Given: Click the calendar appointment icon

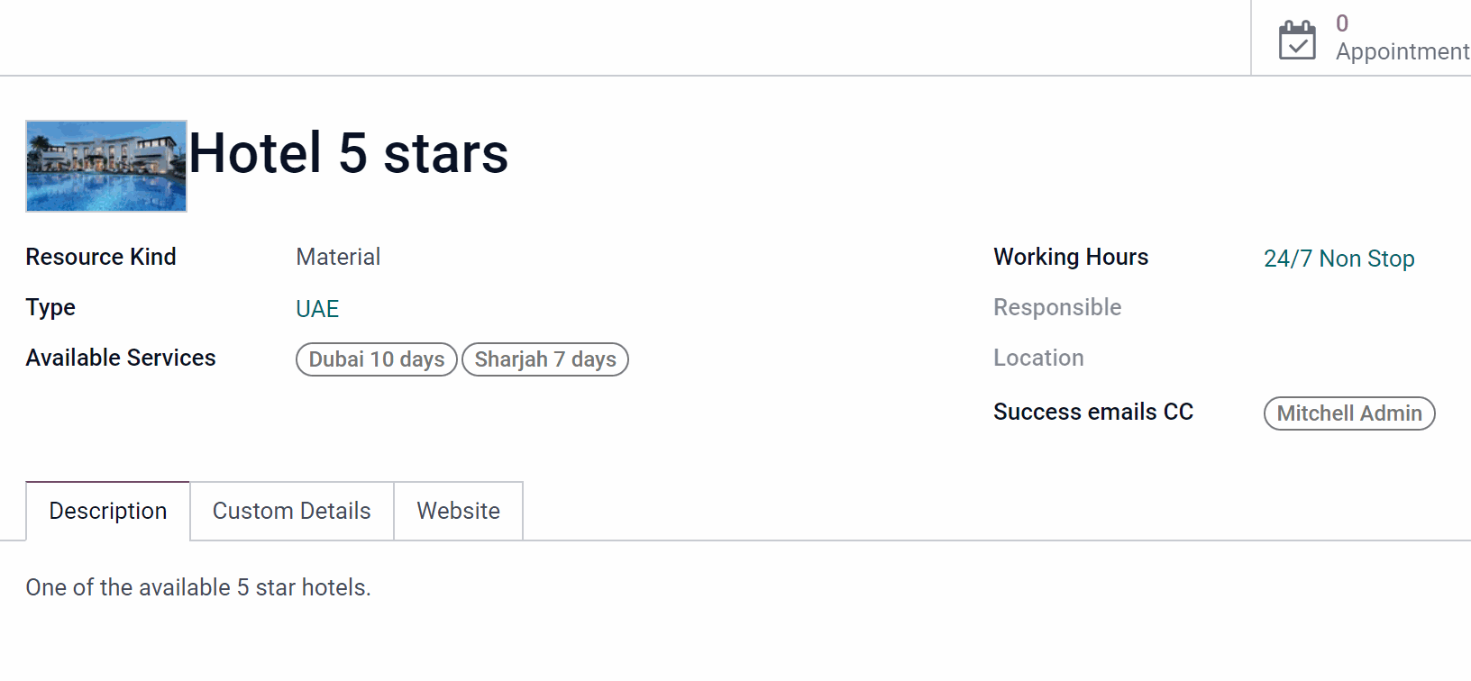Looking at the screenshot, I should (x=1297, y=40).
